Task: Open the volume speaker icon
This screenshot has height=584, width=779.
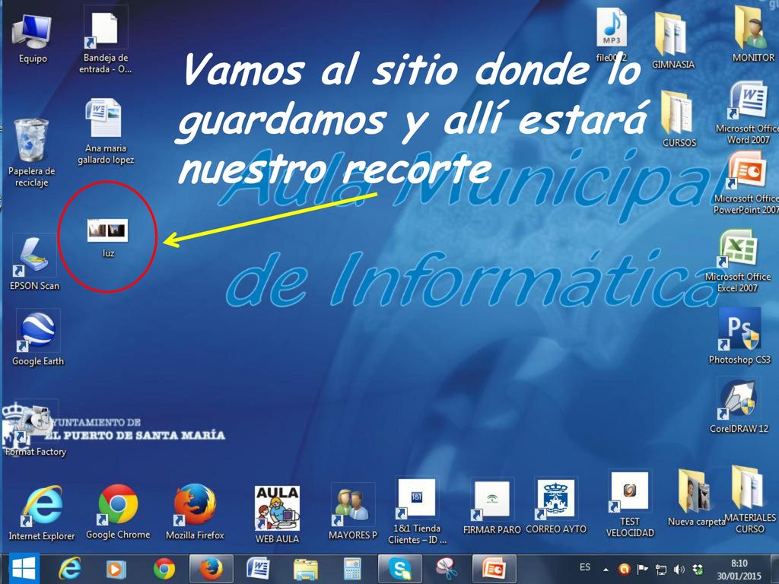Action: [679, 569]
